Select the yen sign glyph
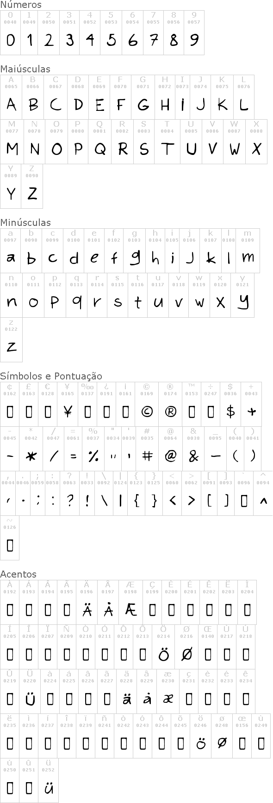The height and width of the screenshot is (803, 273). pos(68,411)
